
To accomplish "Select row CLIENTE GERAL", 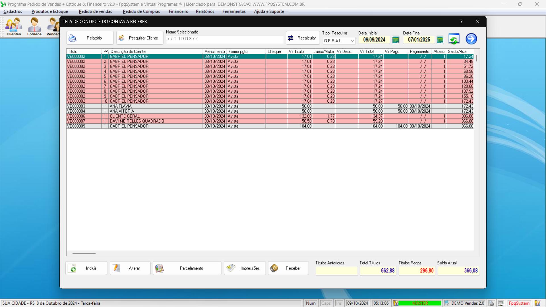I will 270,116.
